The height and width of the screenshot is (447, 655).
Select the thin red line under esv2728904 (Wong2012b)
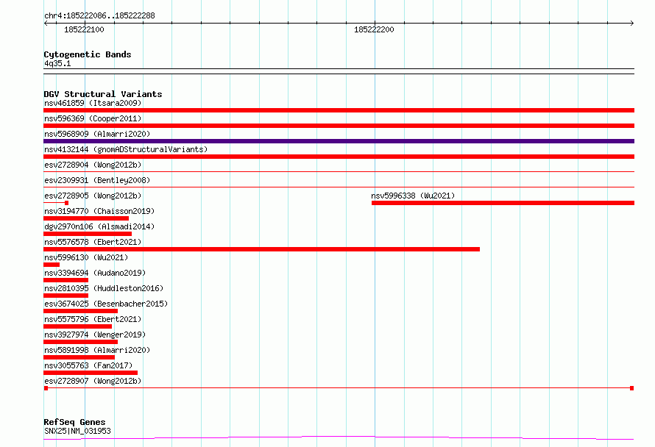click(339, 171)
